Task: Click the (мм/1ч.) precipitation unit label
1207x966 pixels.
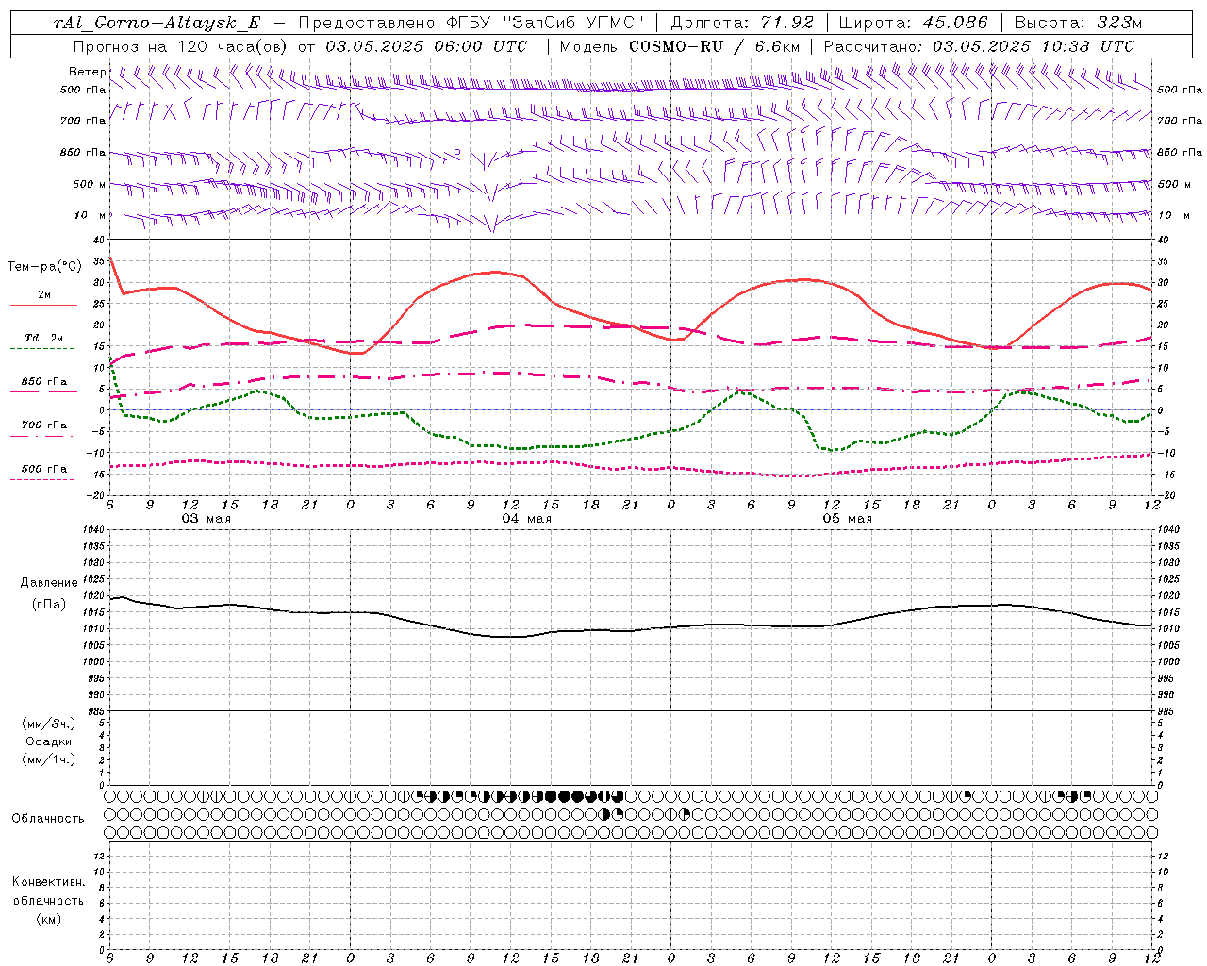Action: click(x=49, y=759)
